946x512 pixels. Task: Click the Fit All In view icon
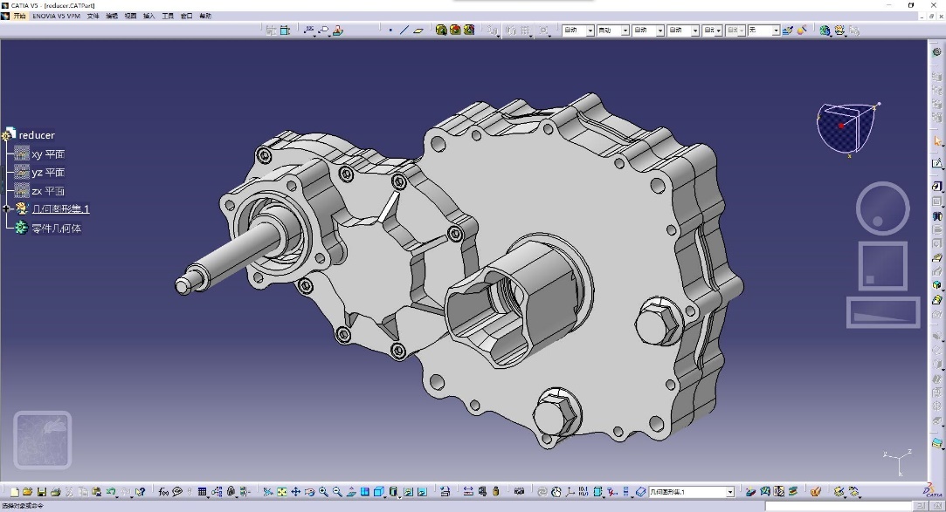(281, 493)
